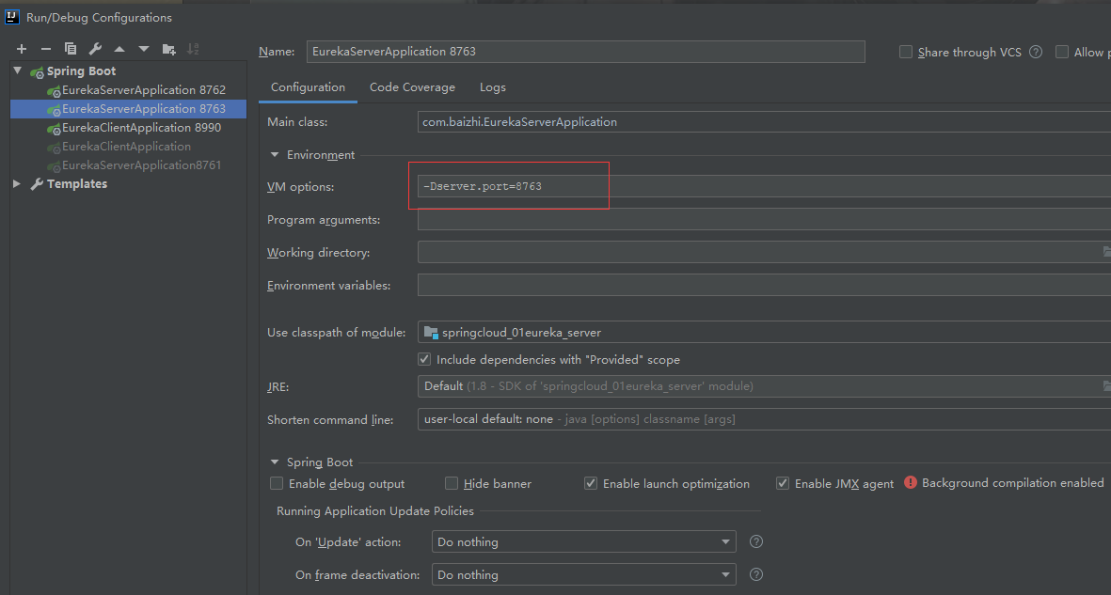Collapse the Spring Boot tree node
This screenshot has height=595, width=1111.
click(18, 70)
